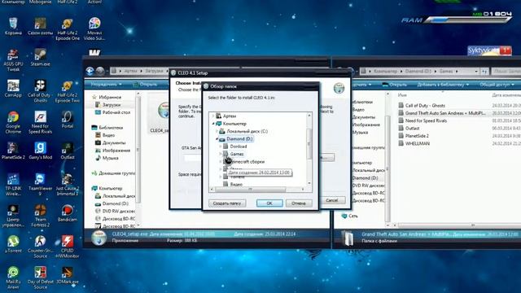The width and height of the screenshot is (521, 293).
Task: Select Библиотеки in left Explorer sidebar
Action: coord(111,127)
